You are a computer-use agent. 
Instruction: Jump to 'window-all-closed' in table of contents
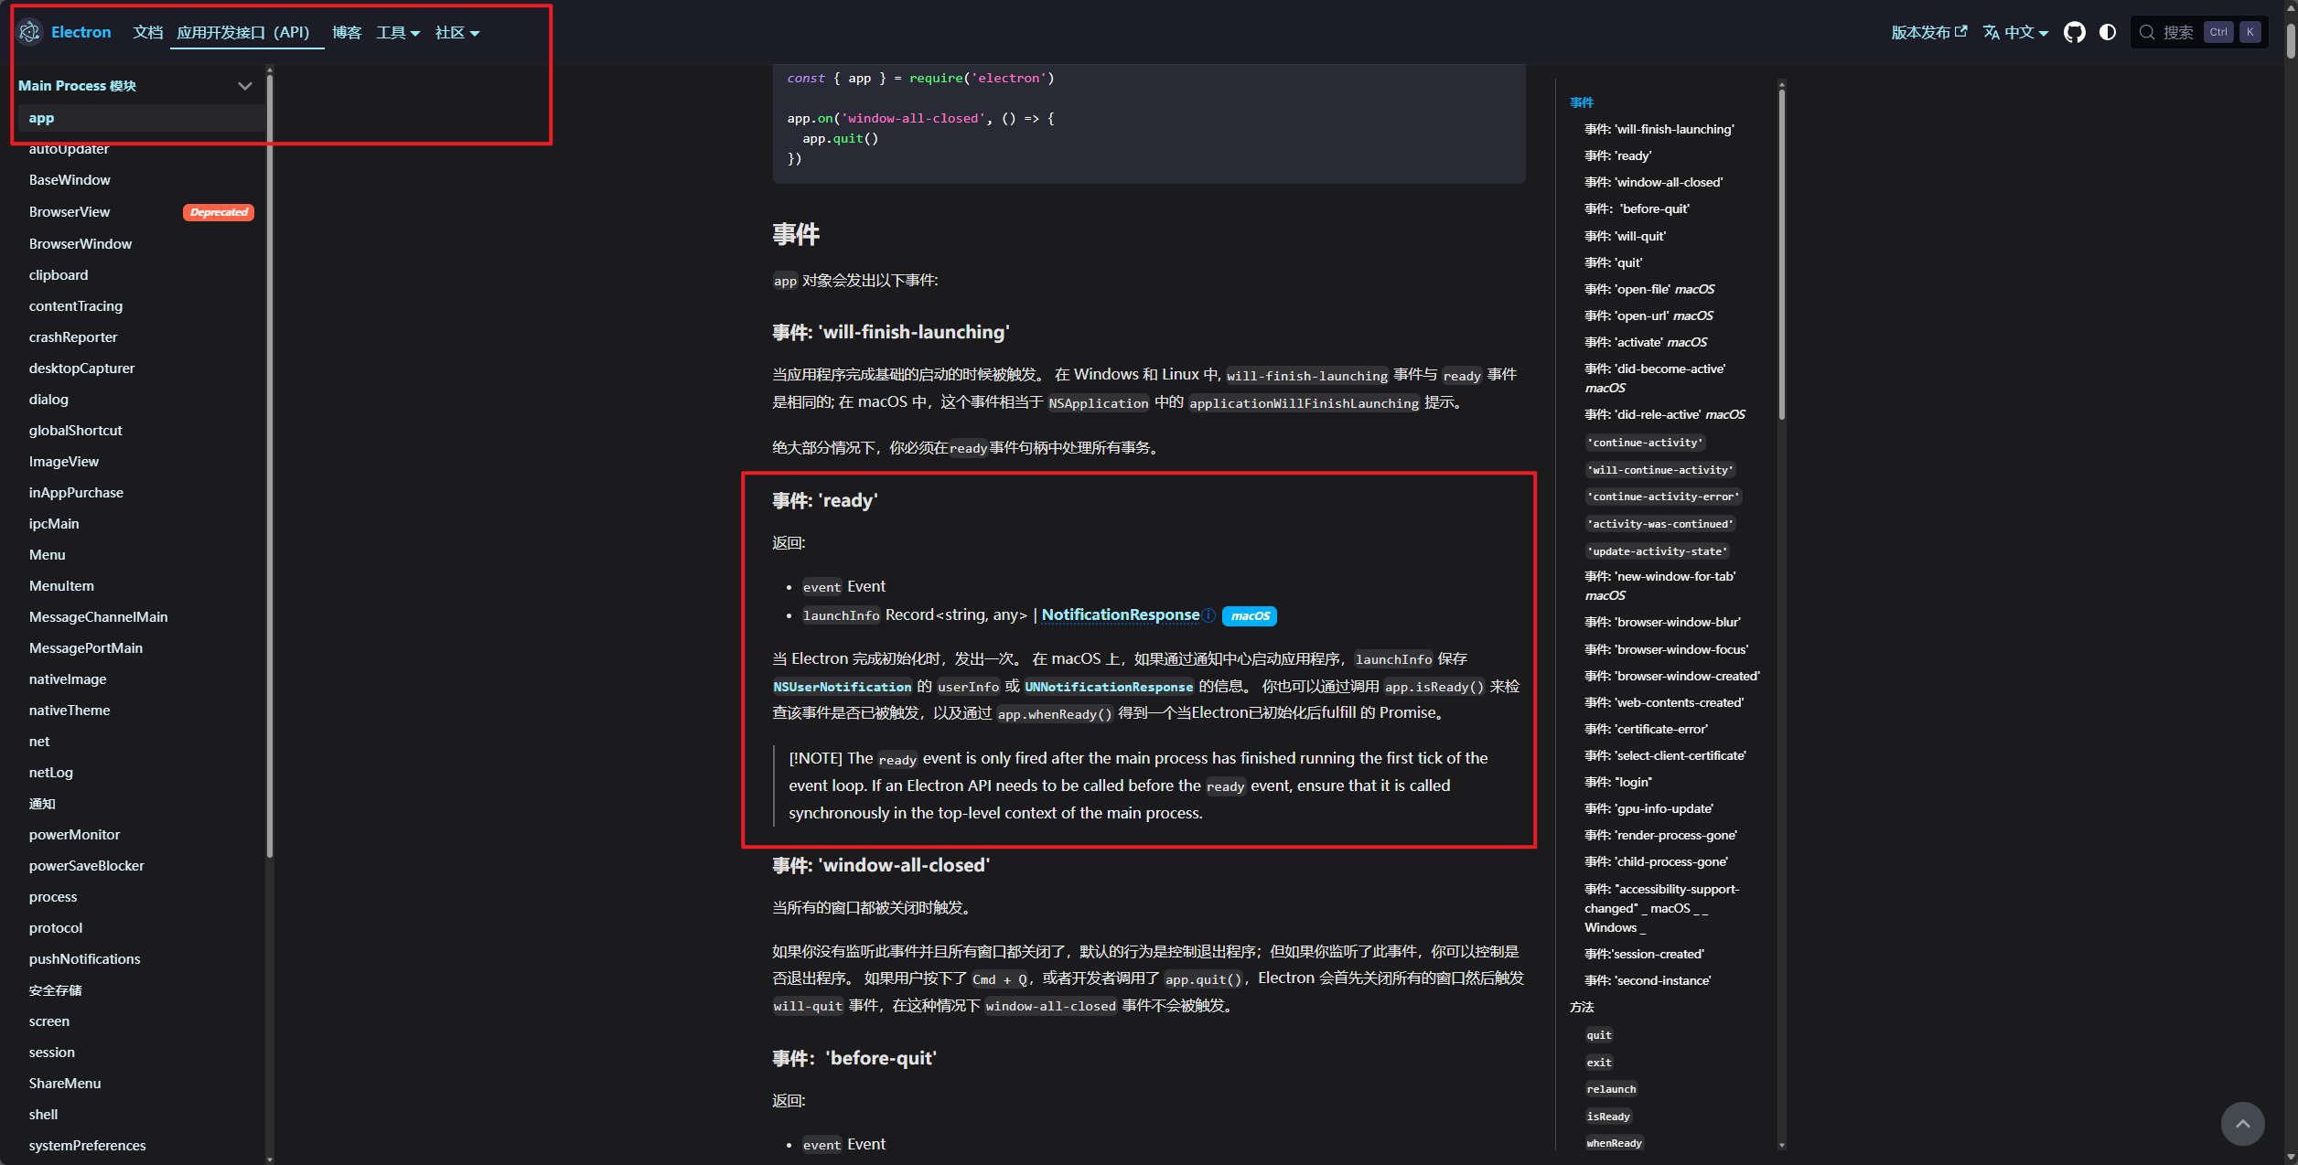[x=1653, y=182]
